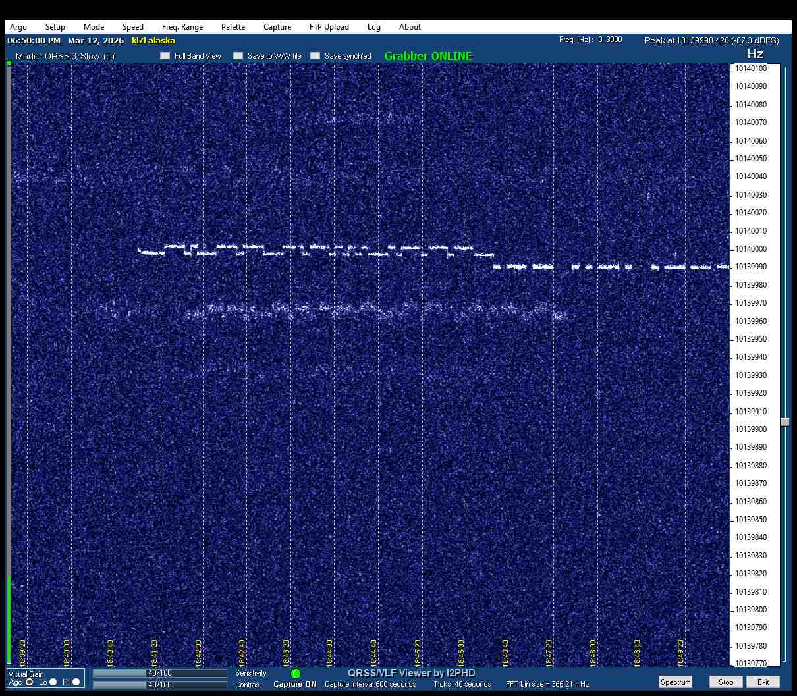Viewport: 797px width, 696px height.
Task: Click the Sensitivity slider bar
Action: pos(159,674)
